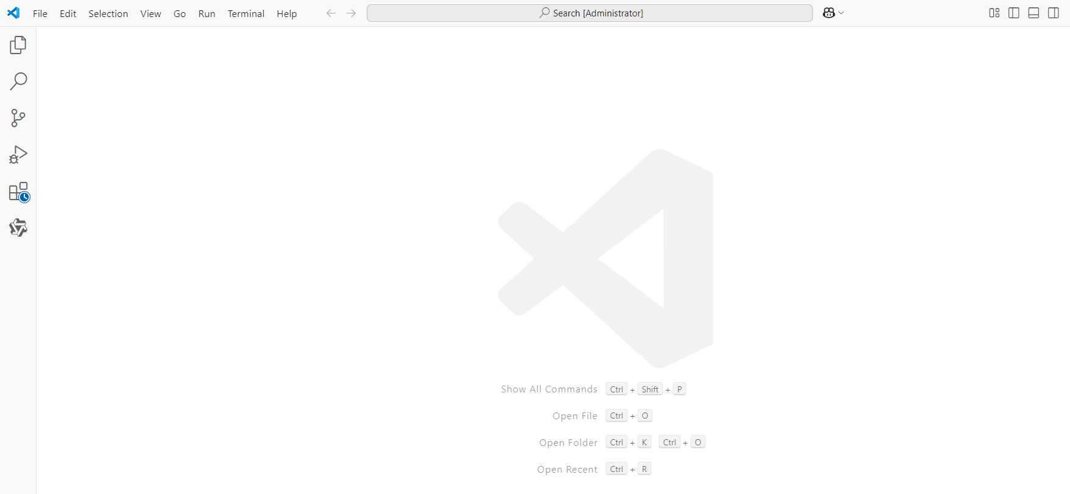Viewport: 1070px width, 494px height.
Task: Open the File menu
Action: coord(40,13)
